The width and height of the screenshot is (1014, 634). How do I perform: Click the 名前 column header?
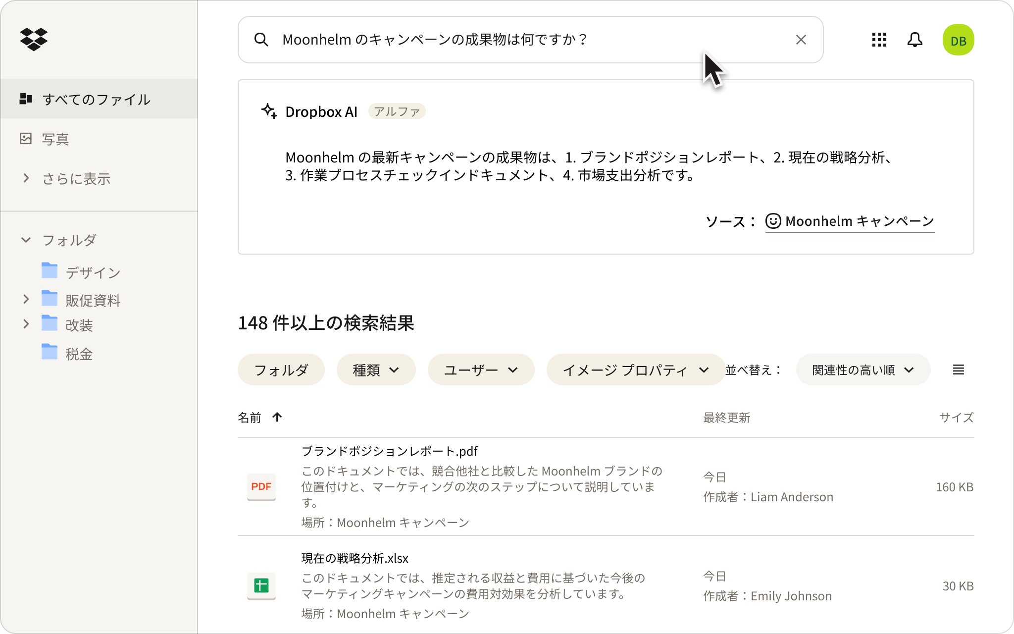[x=250, y=418]
